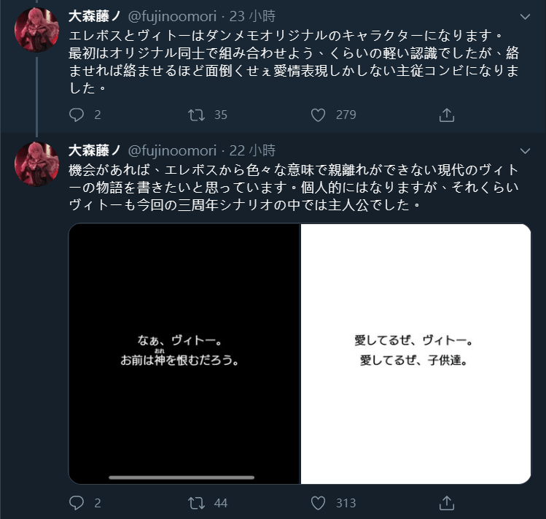Expand the first tweet's options chevron
This screenshot has width=546, height=519.
tap(525, 16)
